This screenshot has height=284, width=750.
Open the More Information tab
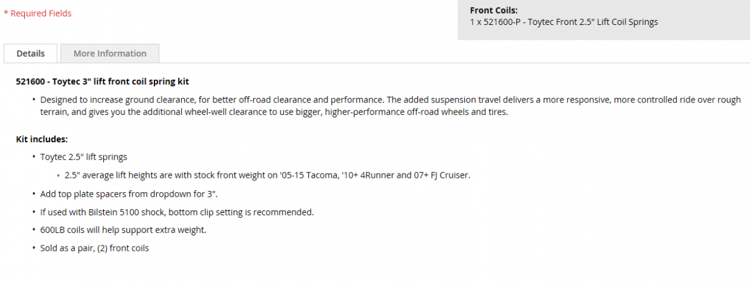110,54
